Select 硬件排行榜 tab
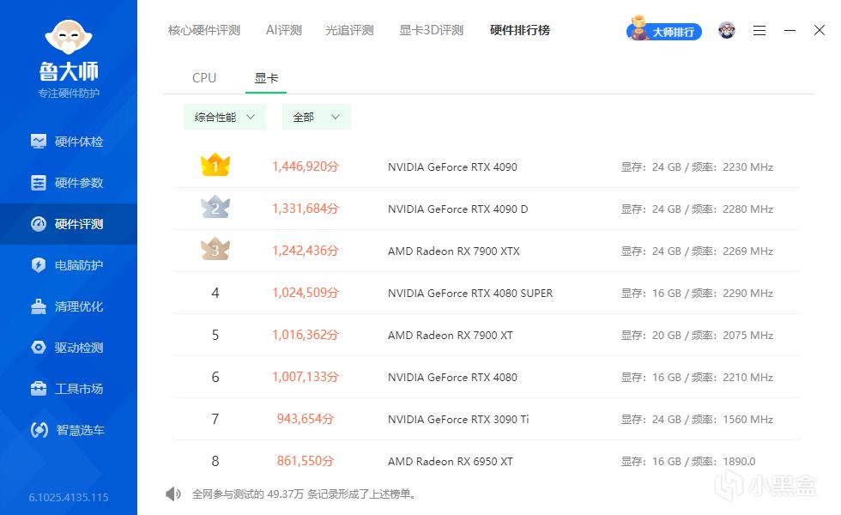The image size is (841, 515). click(520, 30)
